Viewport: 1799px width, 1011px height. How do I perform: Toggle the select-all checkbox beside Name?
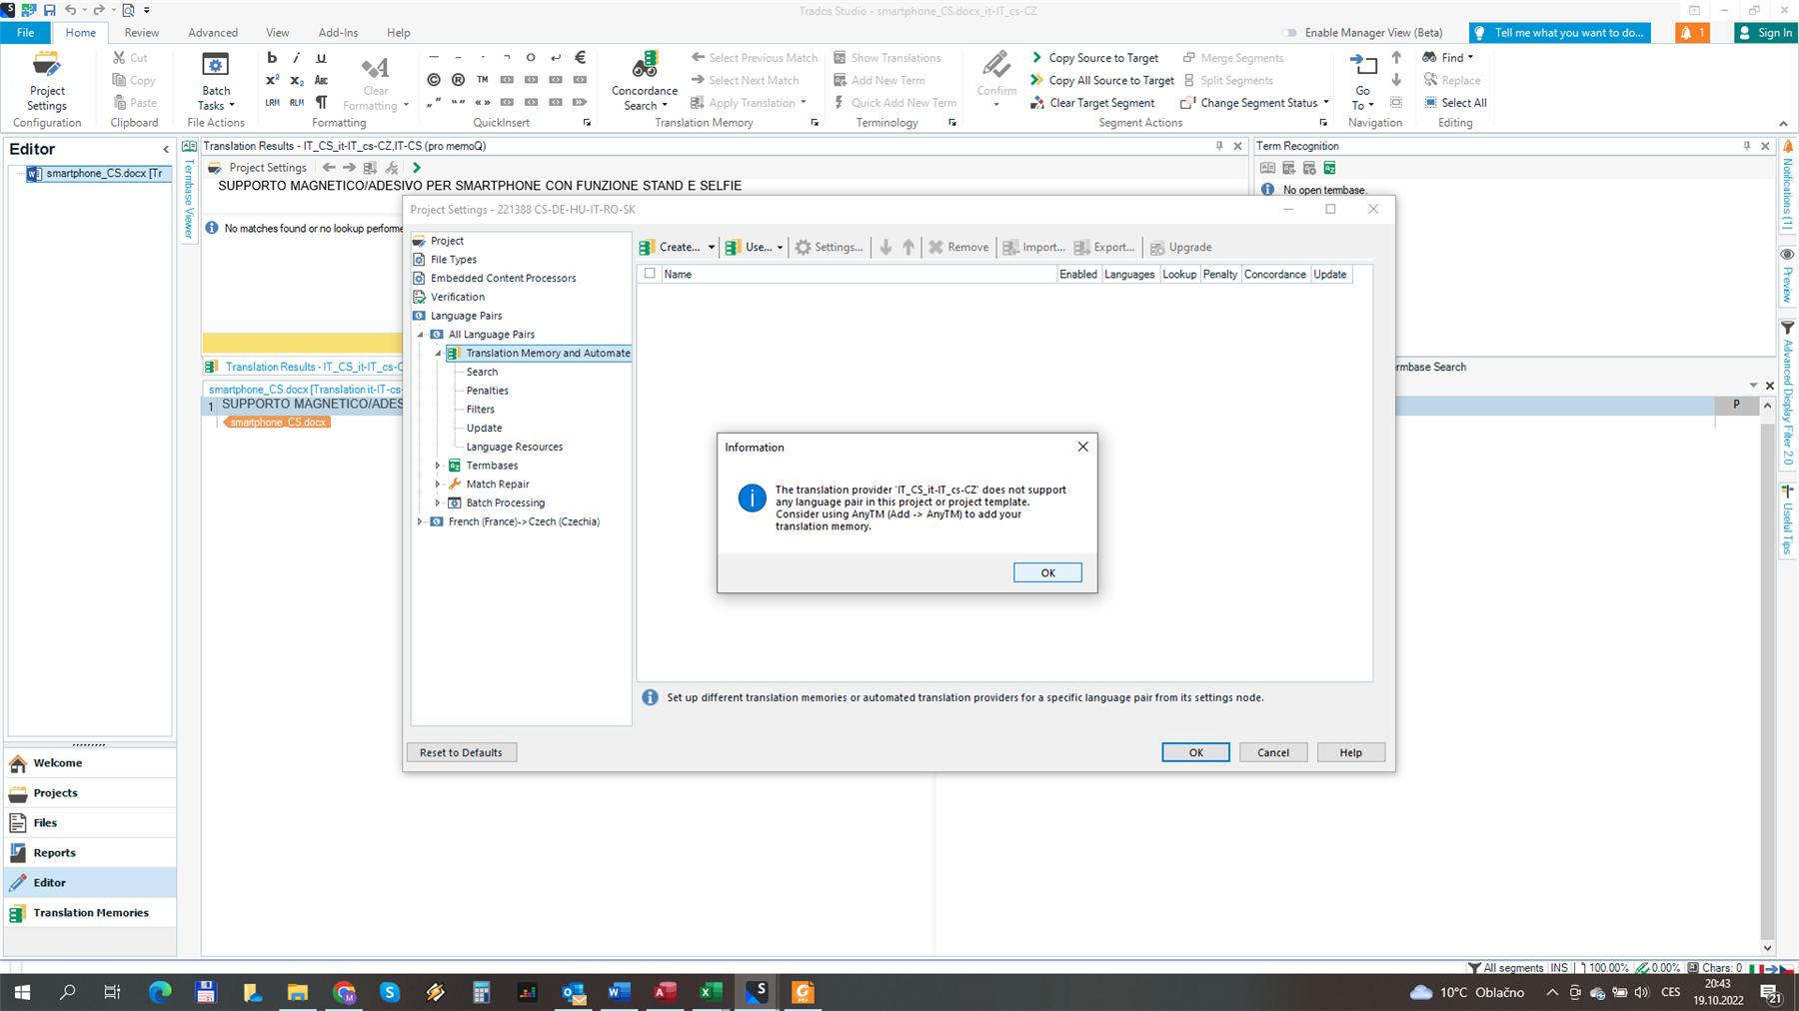[651, 274]
